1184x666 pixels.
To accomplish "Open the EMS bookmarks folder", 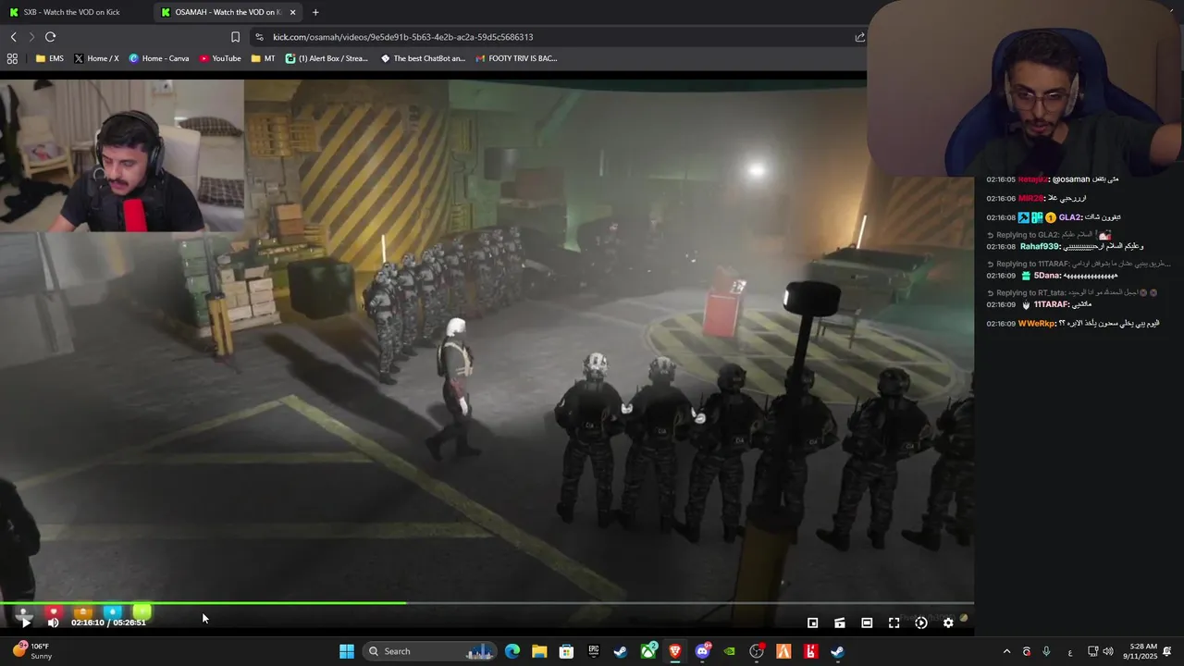I will 50,58.
